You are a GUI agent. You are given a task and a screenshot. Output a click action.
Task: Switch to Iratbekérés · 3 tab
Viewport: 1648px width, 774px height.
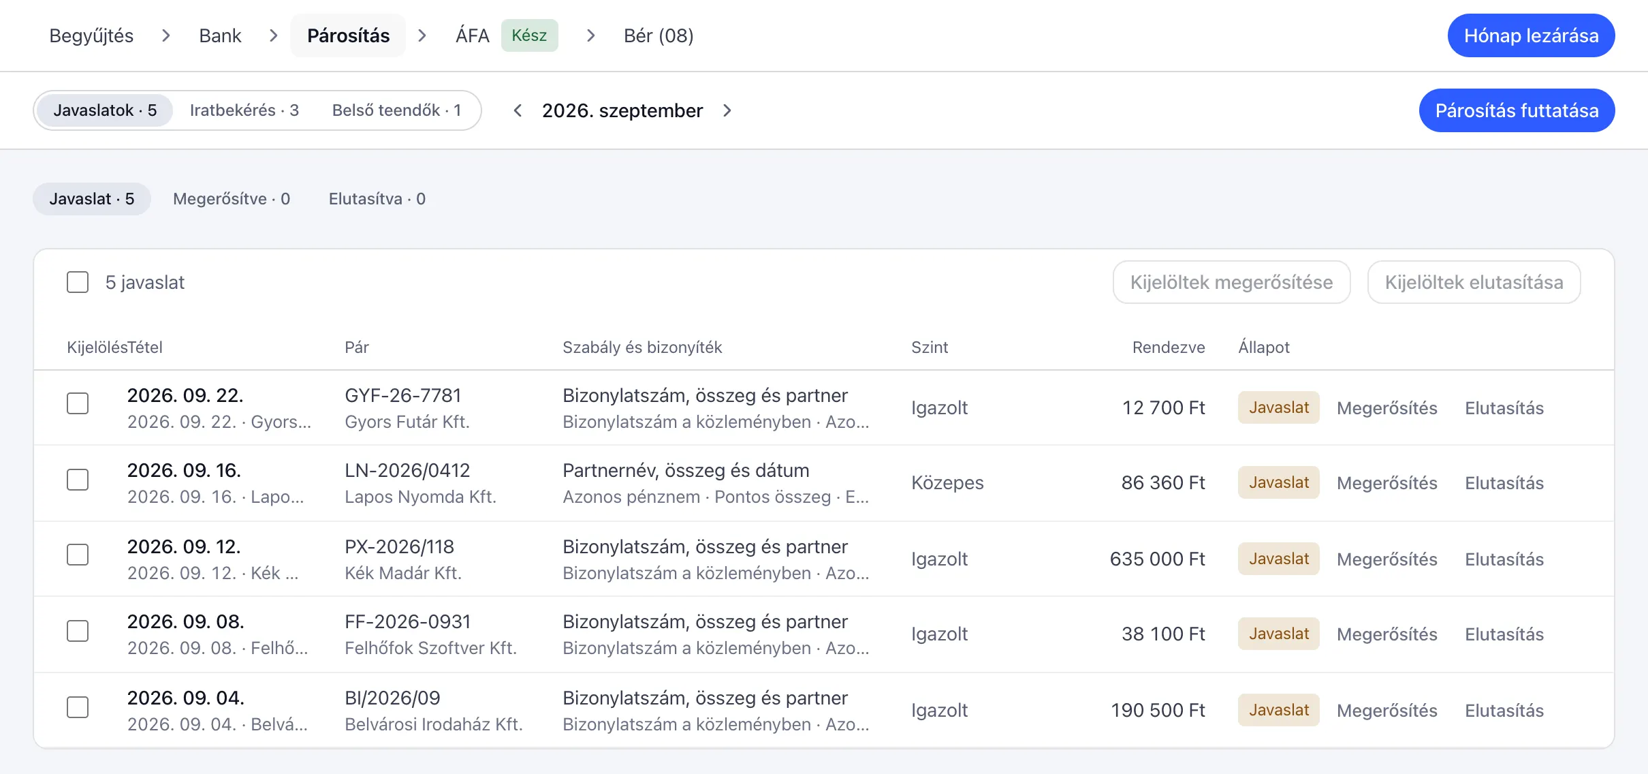click(244, 110)
